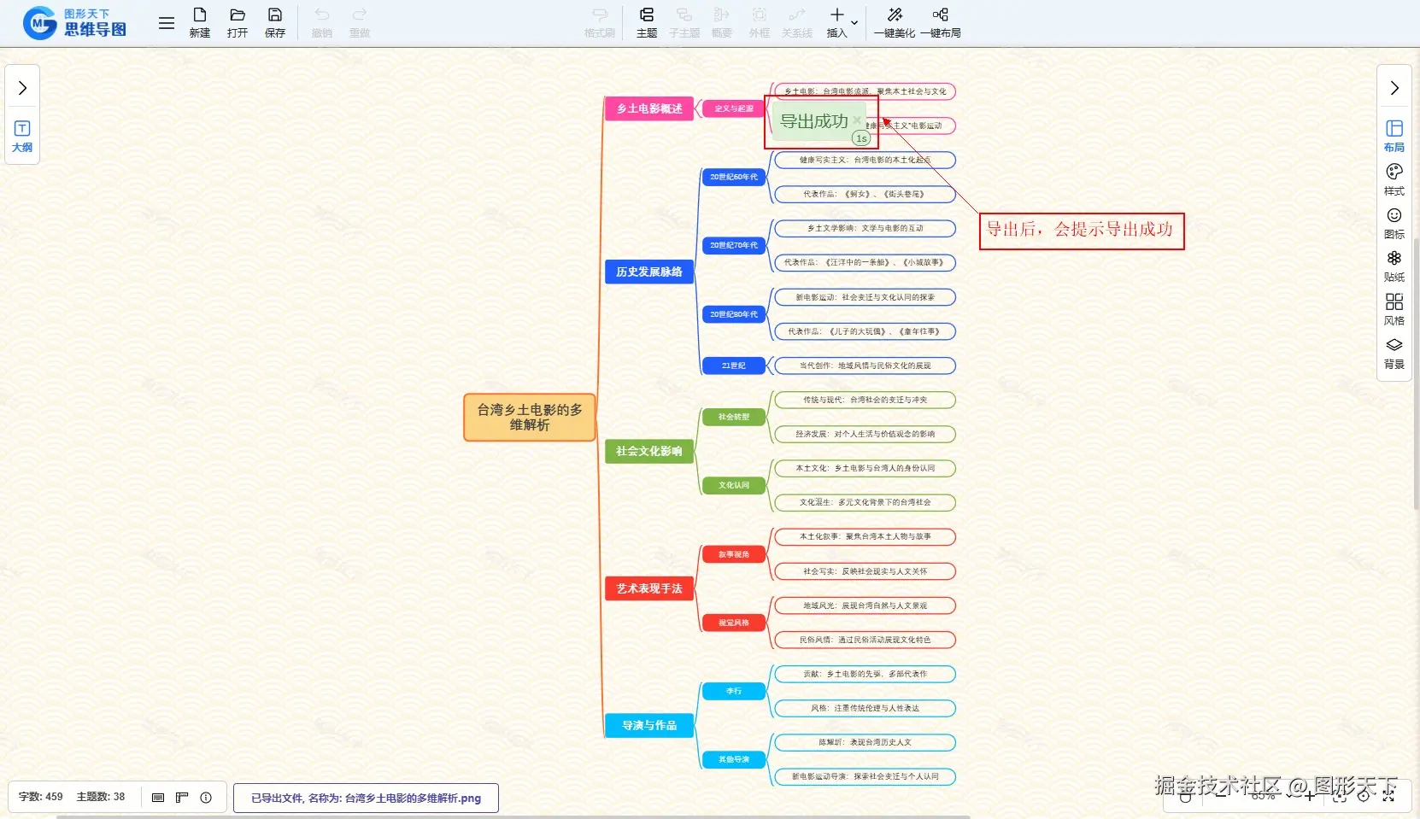Toggle the ruler icon in status bar
The width and height of the screenshot is (1420, 819).
(x=182, y=798)
